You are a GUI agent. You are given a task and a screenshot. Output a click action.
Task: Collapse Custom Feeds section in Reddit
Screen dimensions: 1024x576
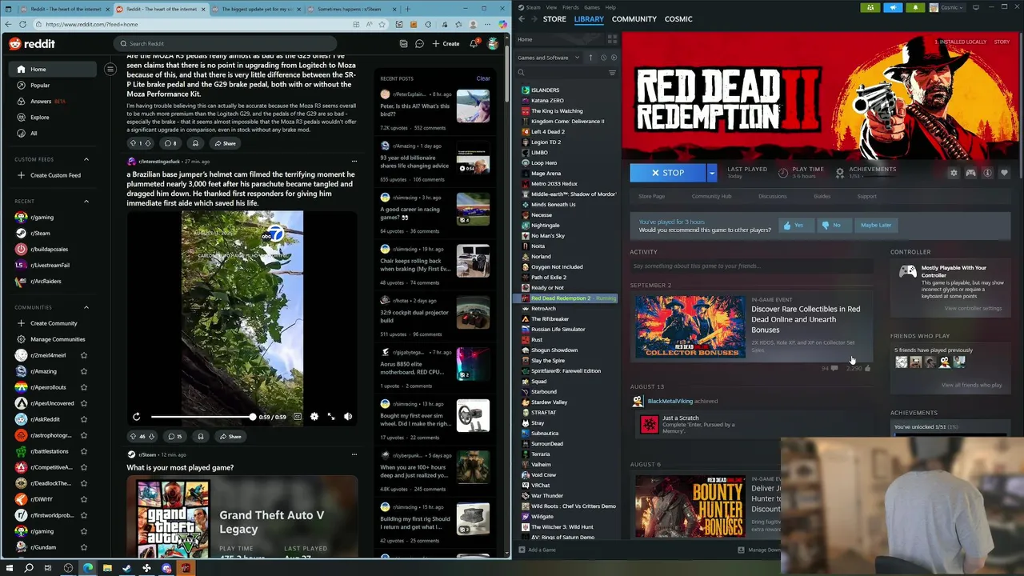click(86, 159)
